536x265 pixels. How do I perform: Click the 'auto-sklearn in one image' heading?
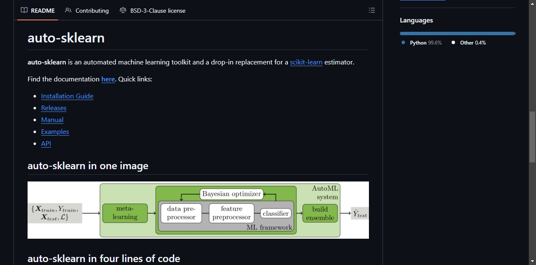tap(88, 166)
